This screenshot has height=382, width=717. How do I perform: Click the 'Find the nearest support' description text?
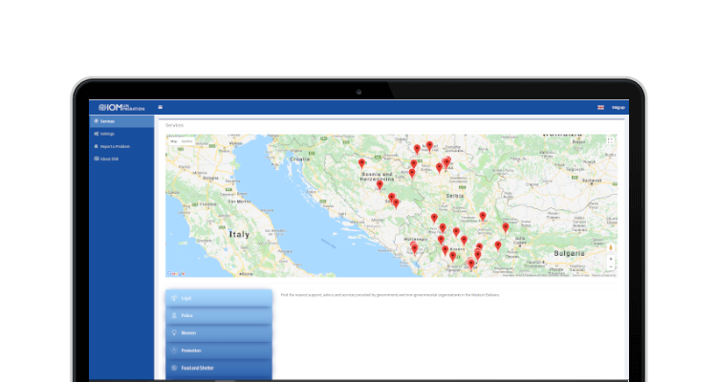tap(390, 295)
